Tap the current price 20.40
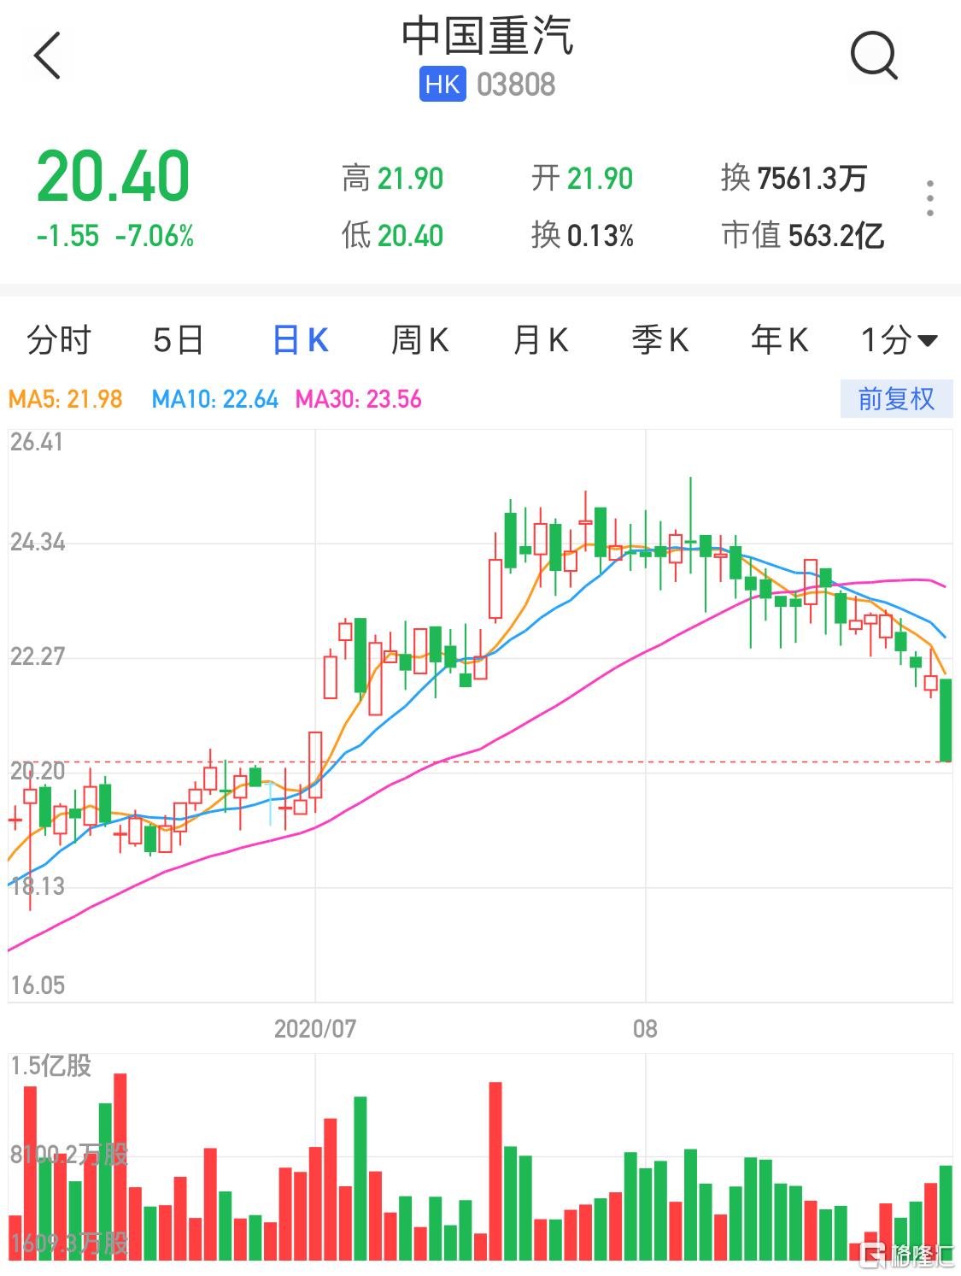 [113, 177]
